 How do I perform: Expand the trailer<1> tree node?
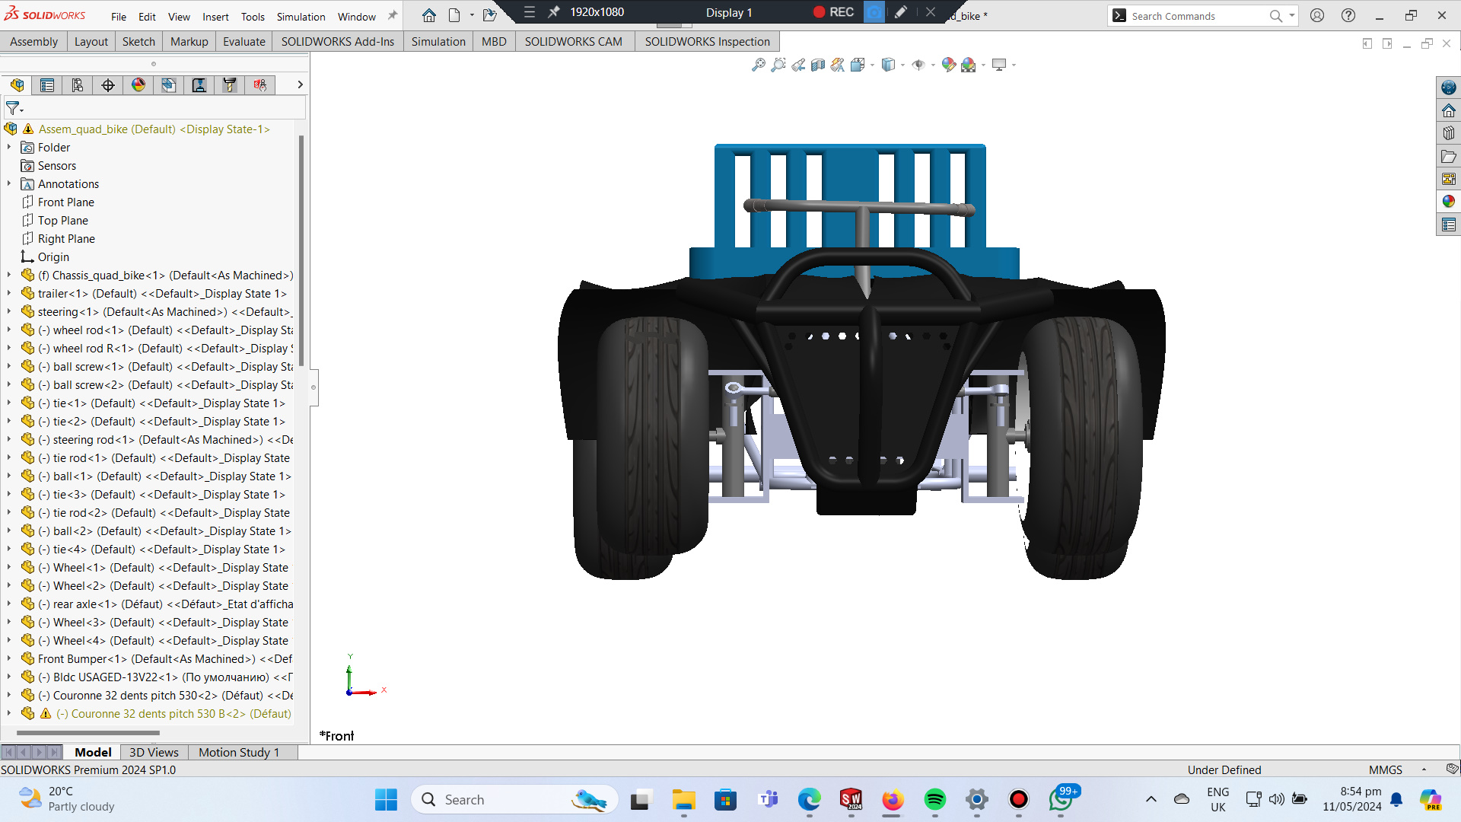9,294
